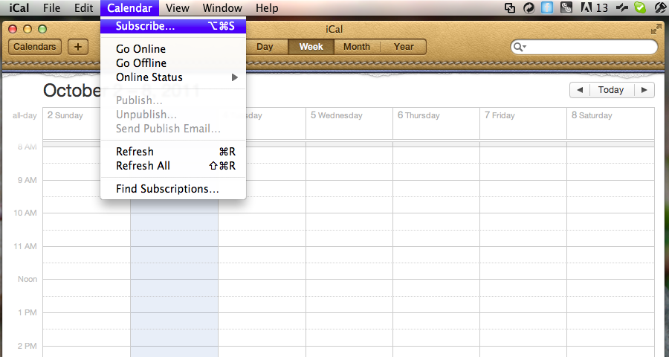This screenshot has width=669, height=357.
Task: Go to next week arrow
Action: pos(644,90)
